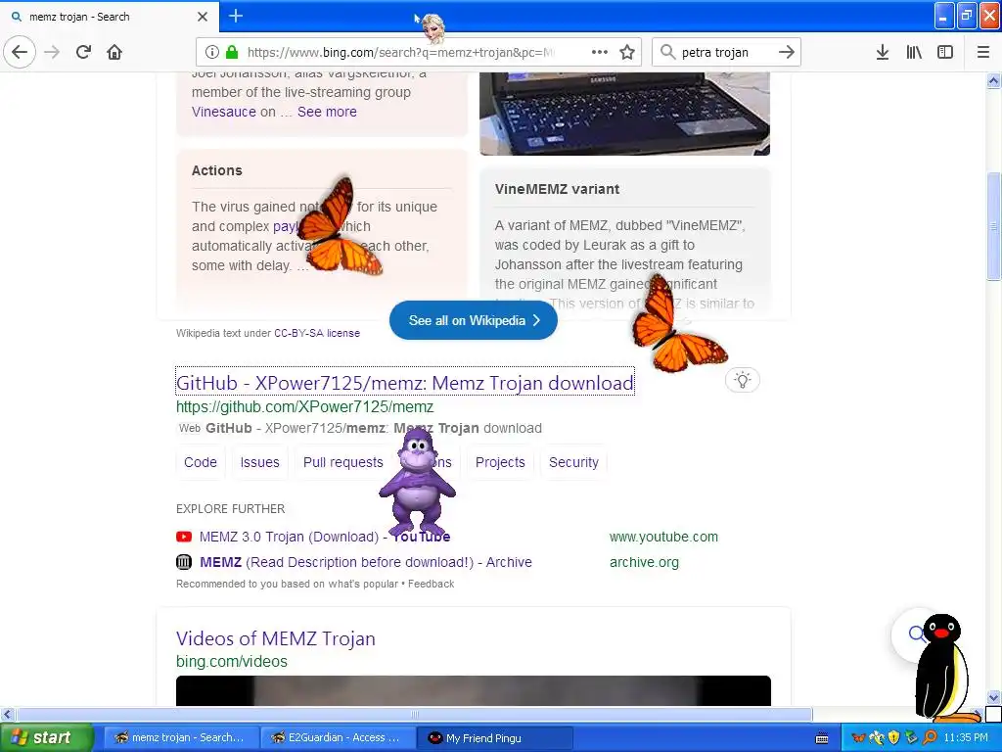Switch to the My Friend Pingu taskbar window
This screenshot has height=752, width=1002.
[496, 738]
